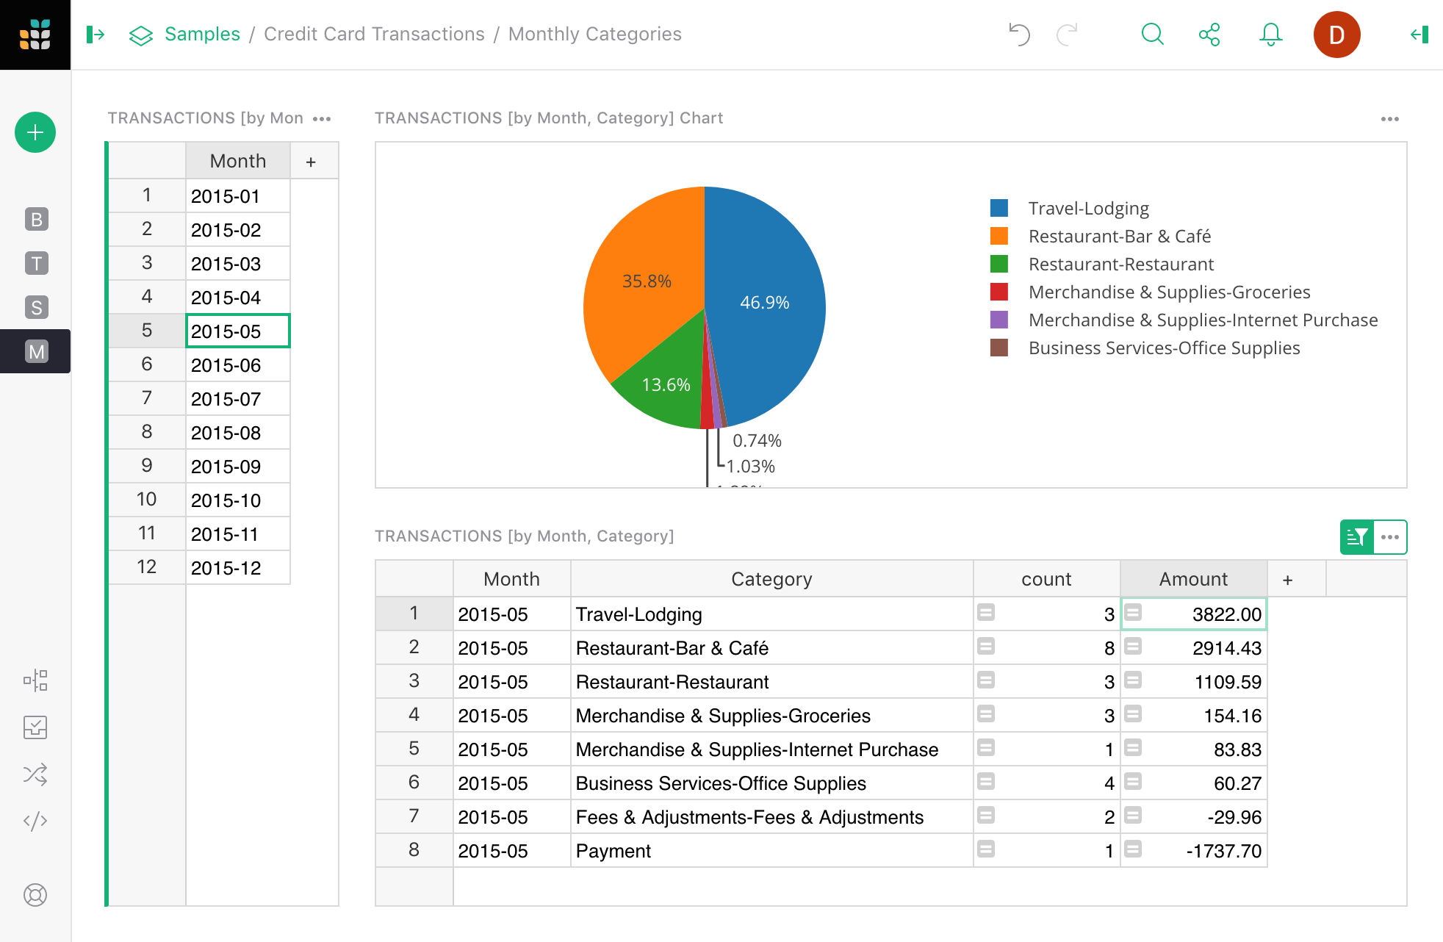Viewport: 1443px width, 942px height.
Task: Click the expand/push pin sidebar icon
Action: pos(96,32)
